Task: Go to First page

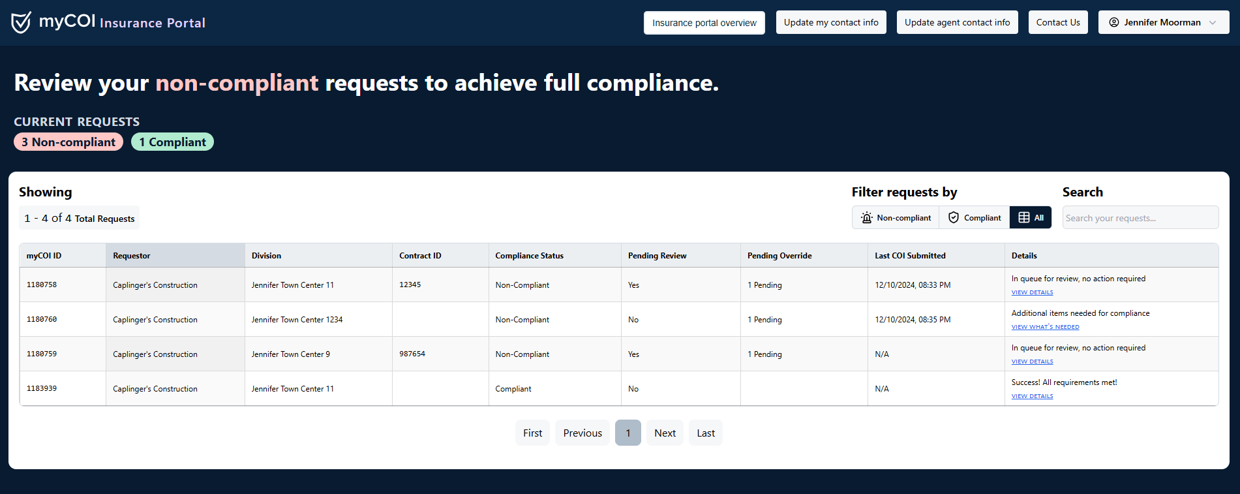Action: [532, 433]
